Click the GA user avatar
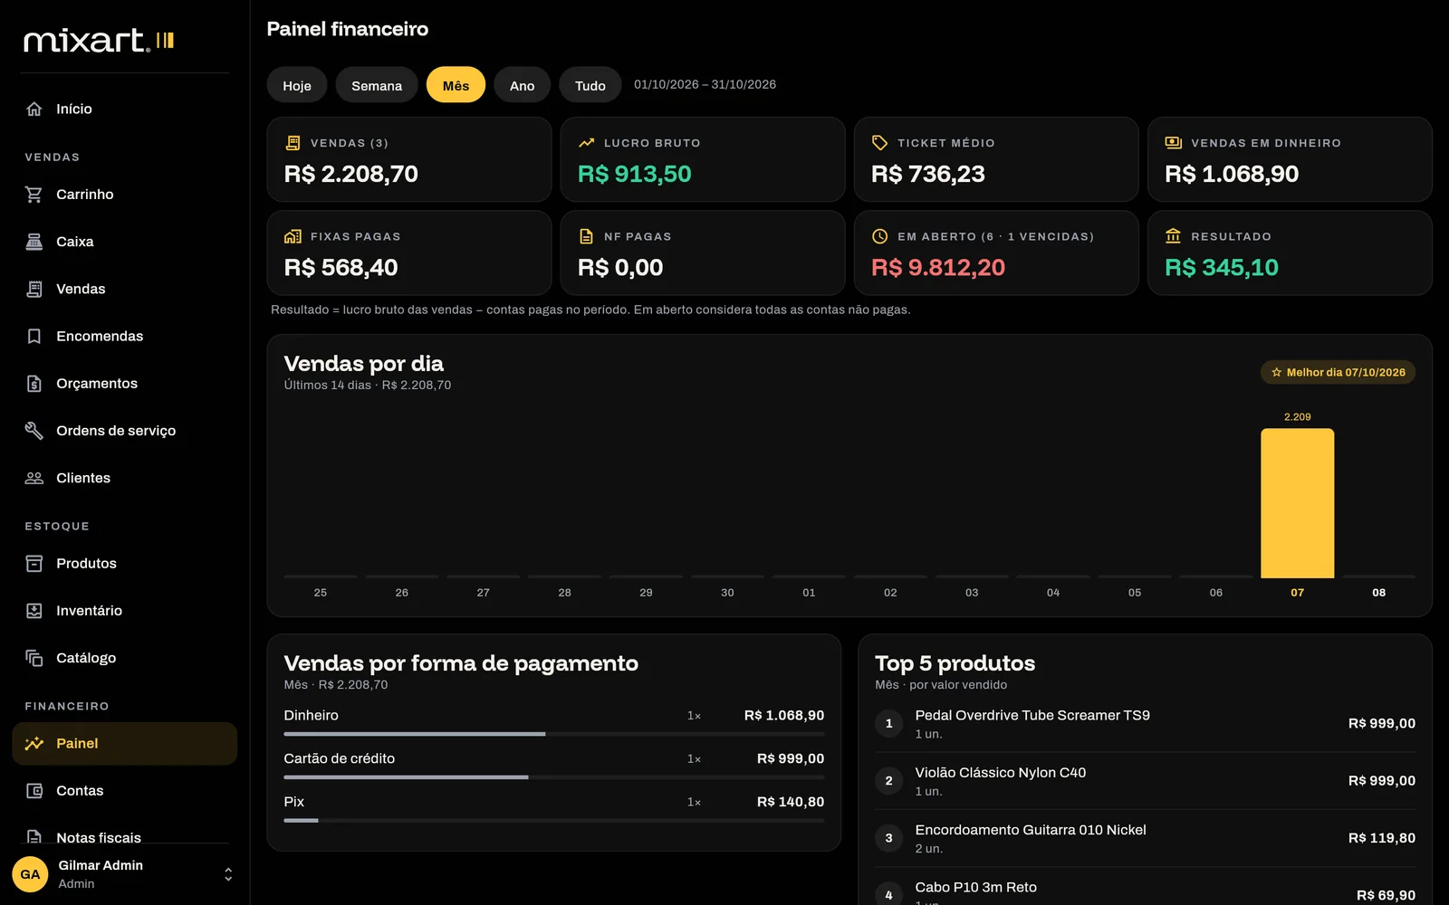 coord(30,874)
